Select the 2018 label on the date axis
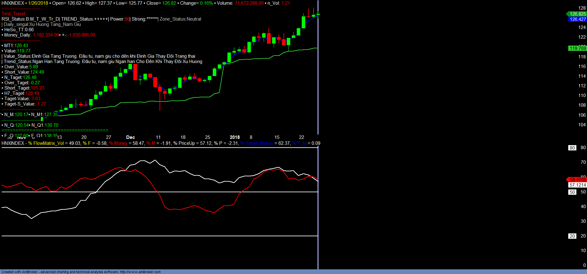 coord(234,137)
